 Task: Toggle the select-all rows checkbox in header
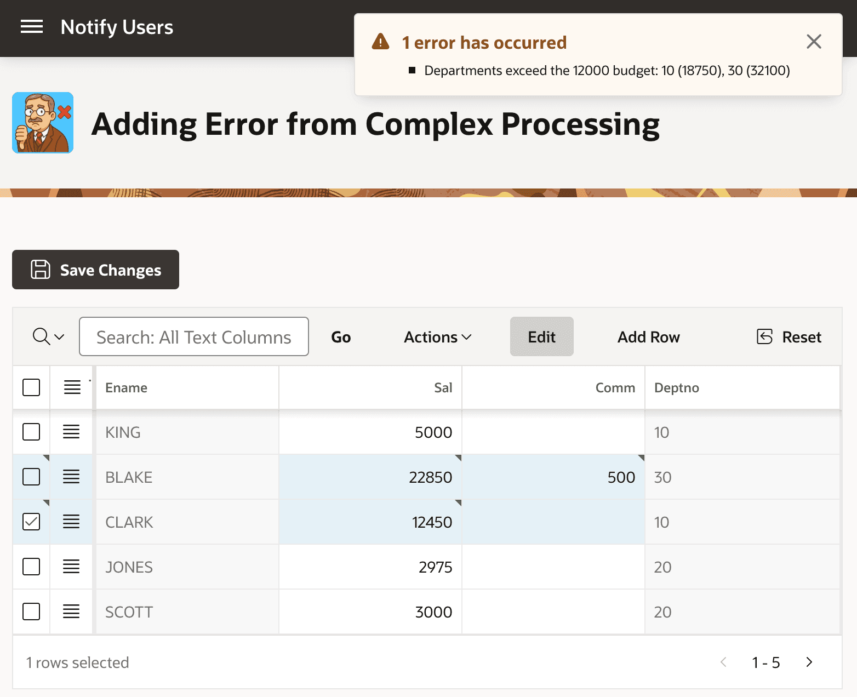pyautogui.click(x=31, y=387)
